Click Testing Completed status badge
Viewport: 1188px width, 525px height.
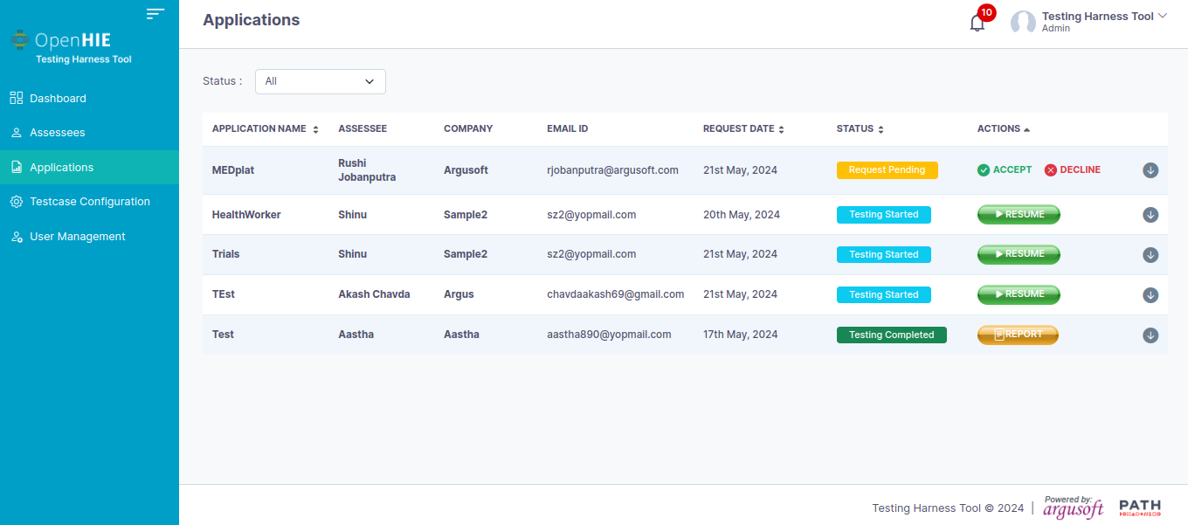892,335
